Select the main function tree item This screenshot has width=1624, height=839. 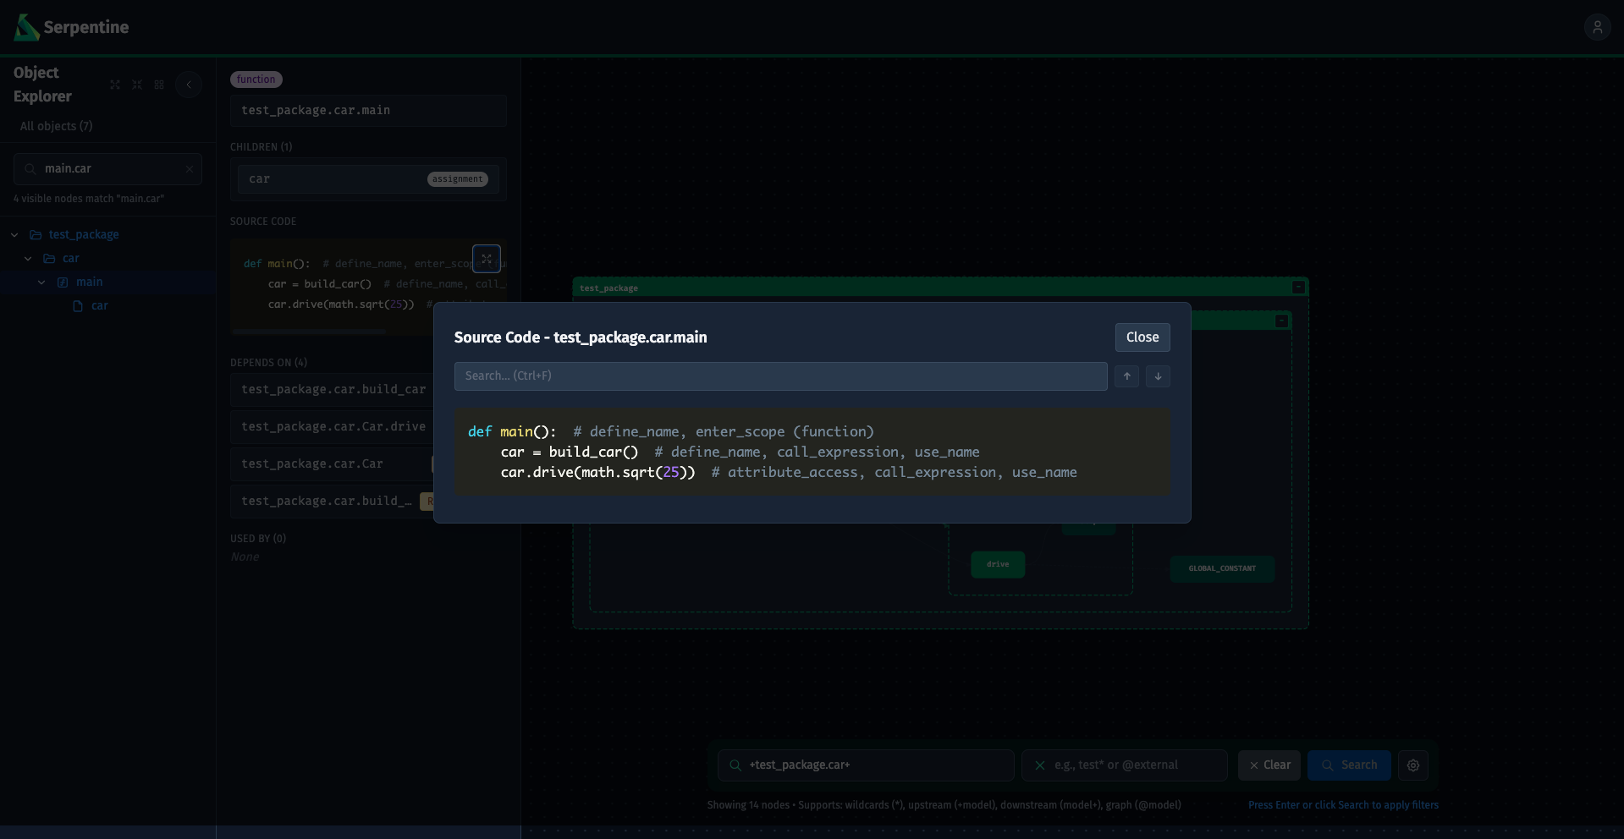[x=89, y=282]
